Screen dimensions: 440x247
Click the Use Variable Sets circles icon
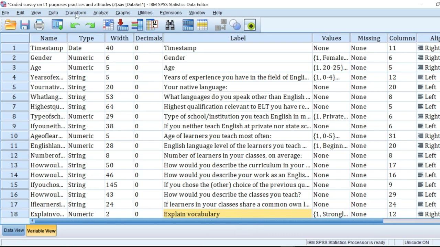pyautogui.click(x=235, y=25)
